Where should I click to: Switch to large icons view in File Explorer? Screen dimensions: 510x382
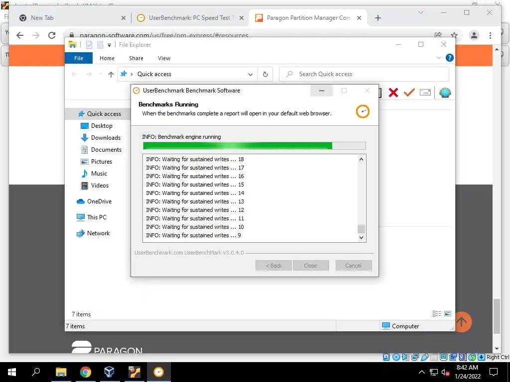pyautogui.click(x=448, y=313)
